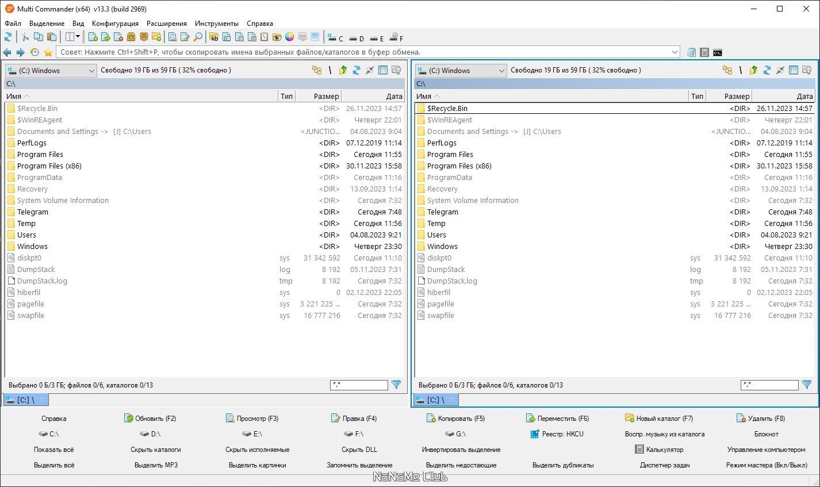Click right panel filter funnel icon
Screen dimensions: 820x487
807,385
